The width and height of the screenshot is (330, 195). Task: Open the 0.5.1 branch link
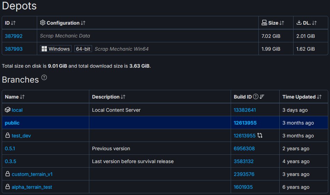(10, 149)
